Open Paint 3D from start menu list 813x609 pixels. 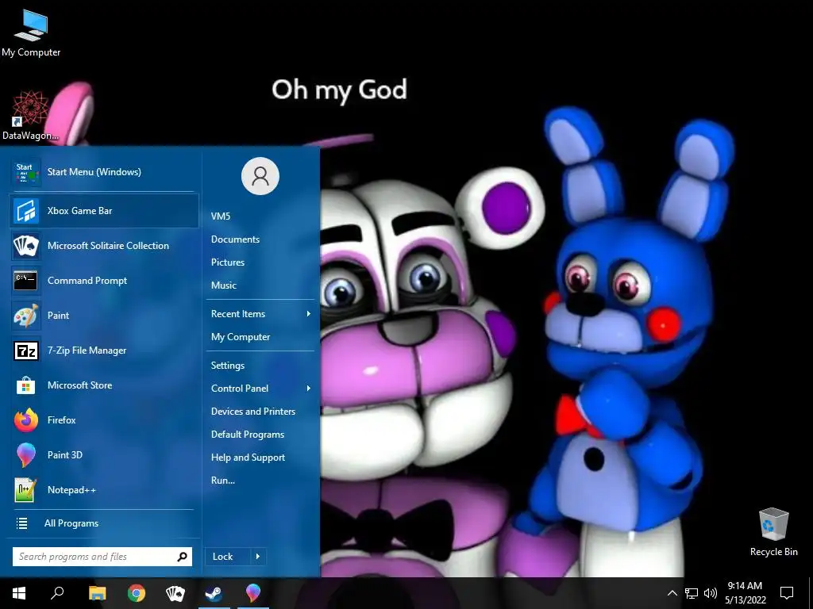[x=104, y=455]
